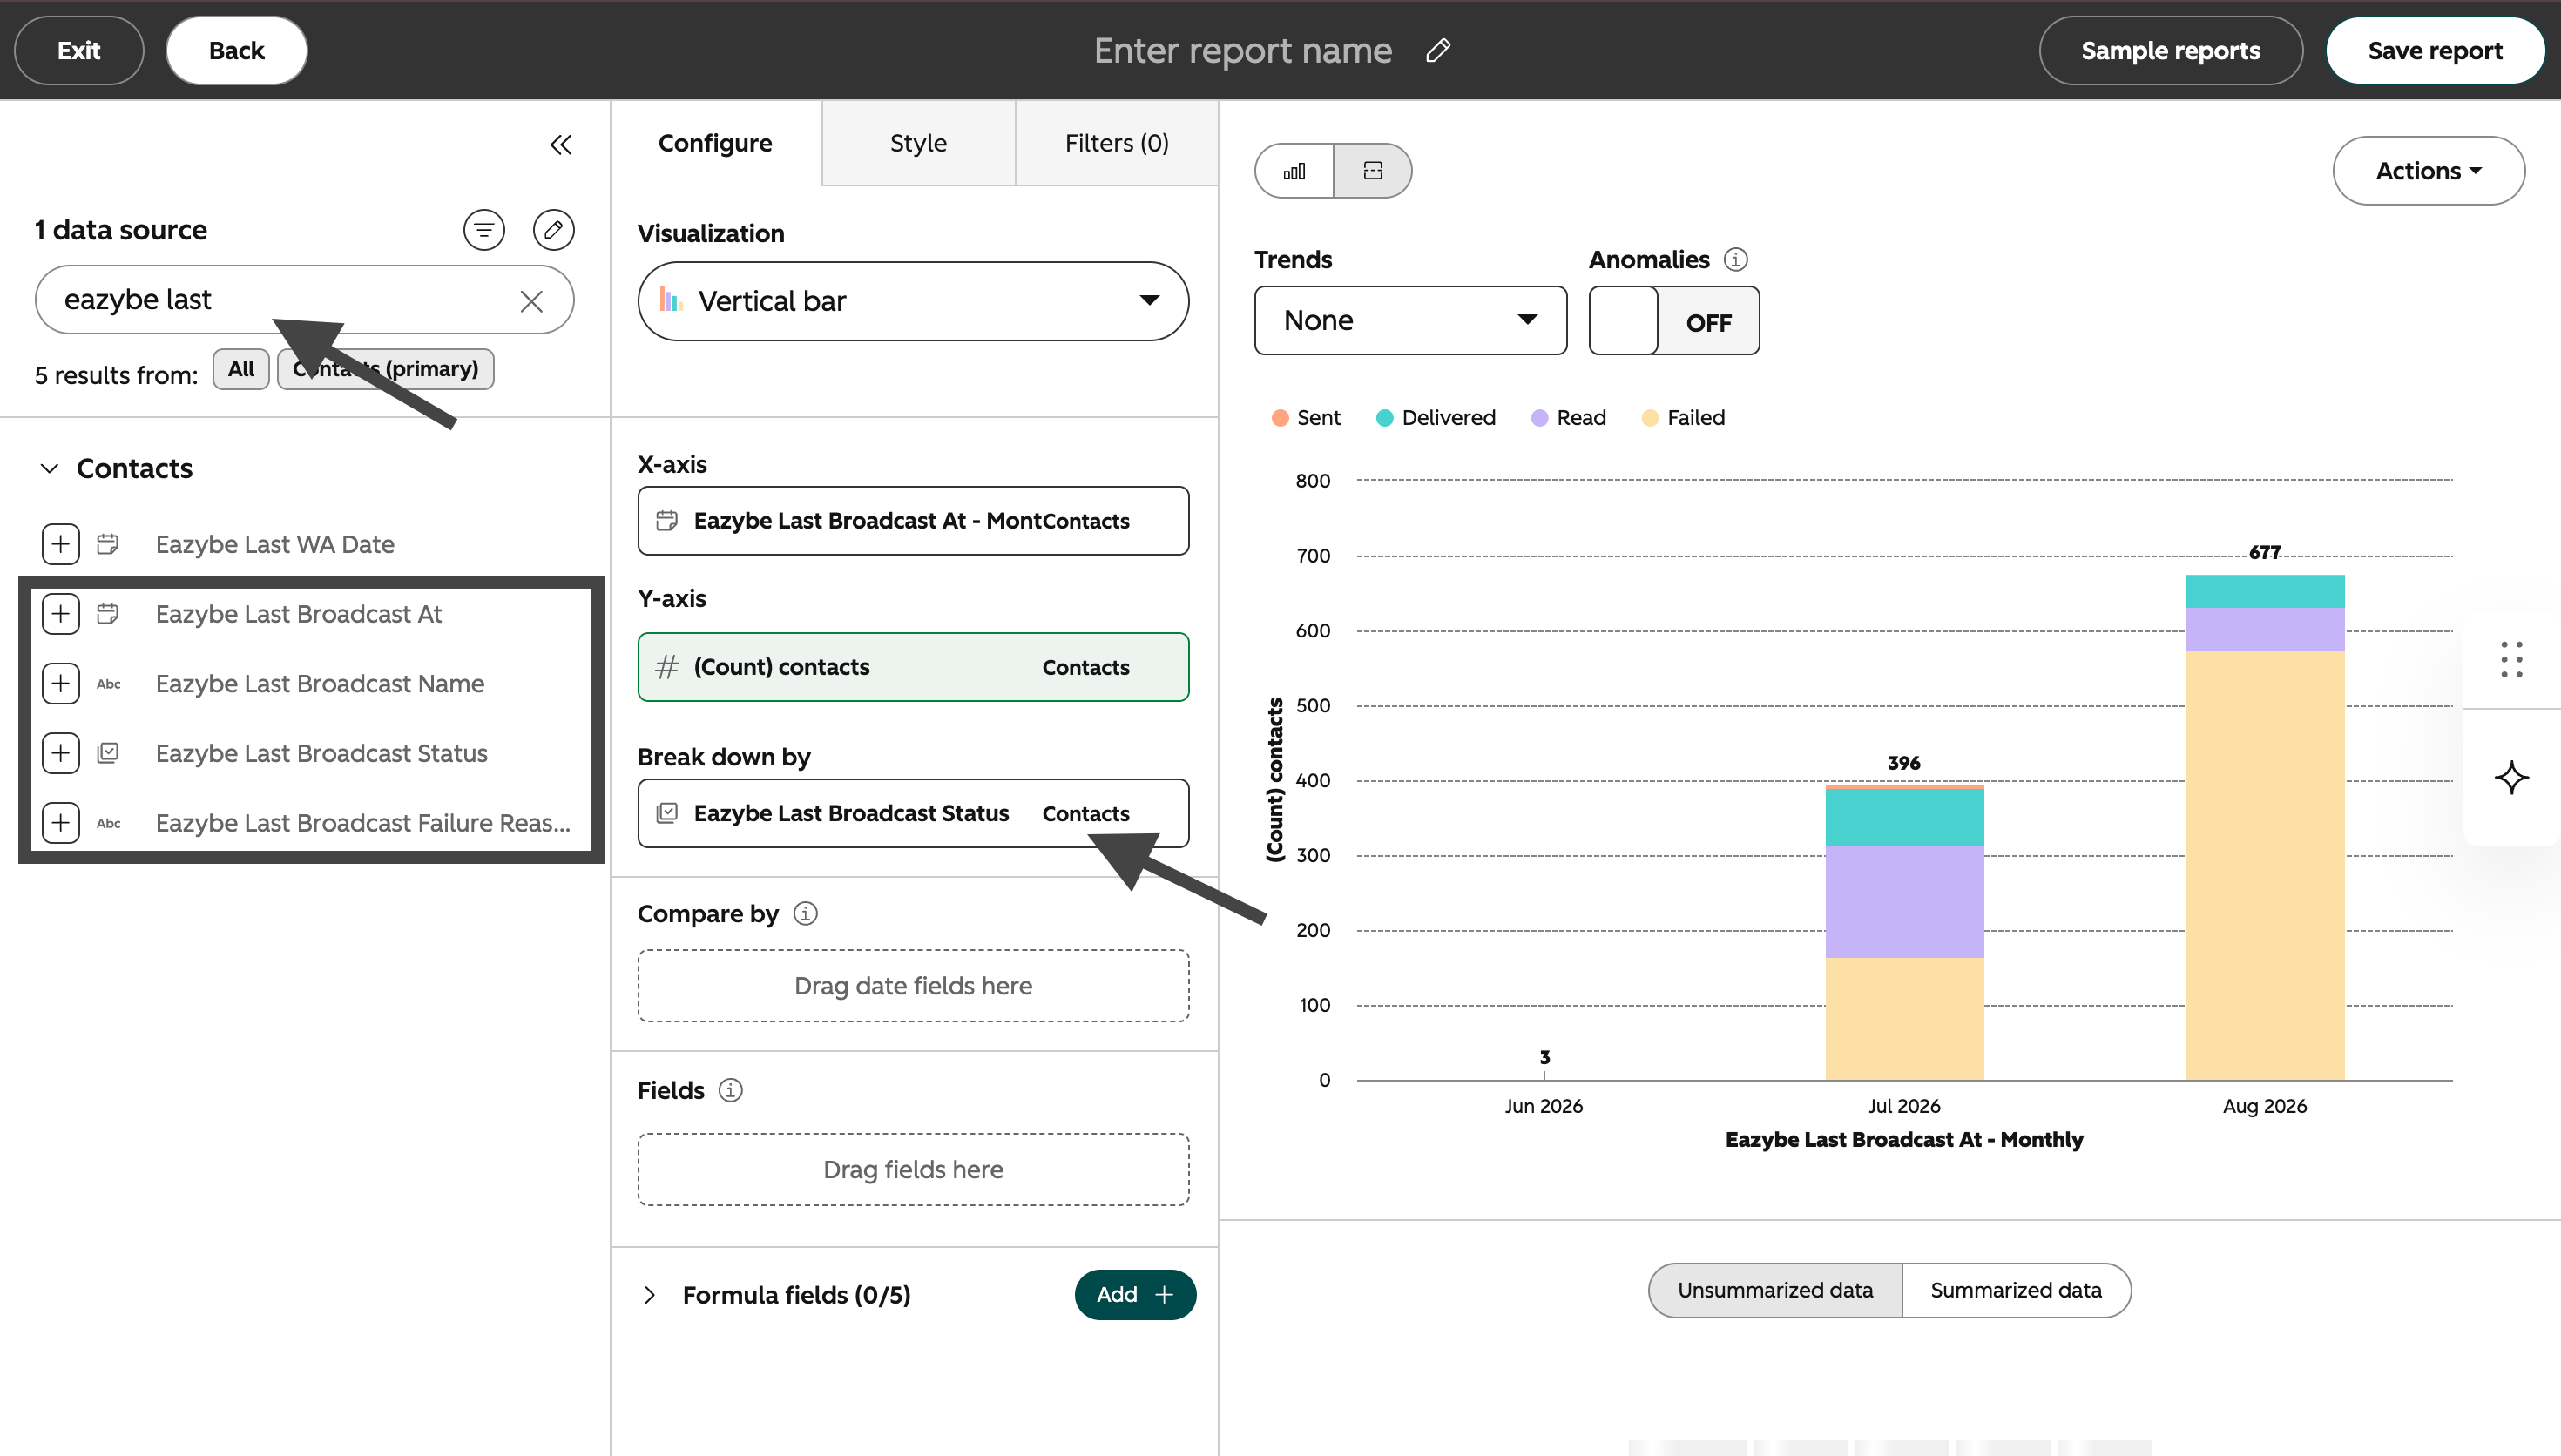The height and width of the screenshot is (1456, 2561).
Task: Add Eazybe Last Broadcast Status field
Action: coord(61,753)
